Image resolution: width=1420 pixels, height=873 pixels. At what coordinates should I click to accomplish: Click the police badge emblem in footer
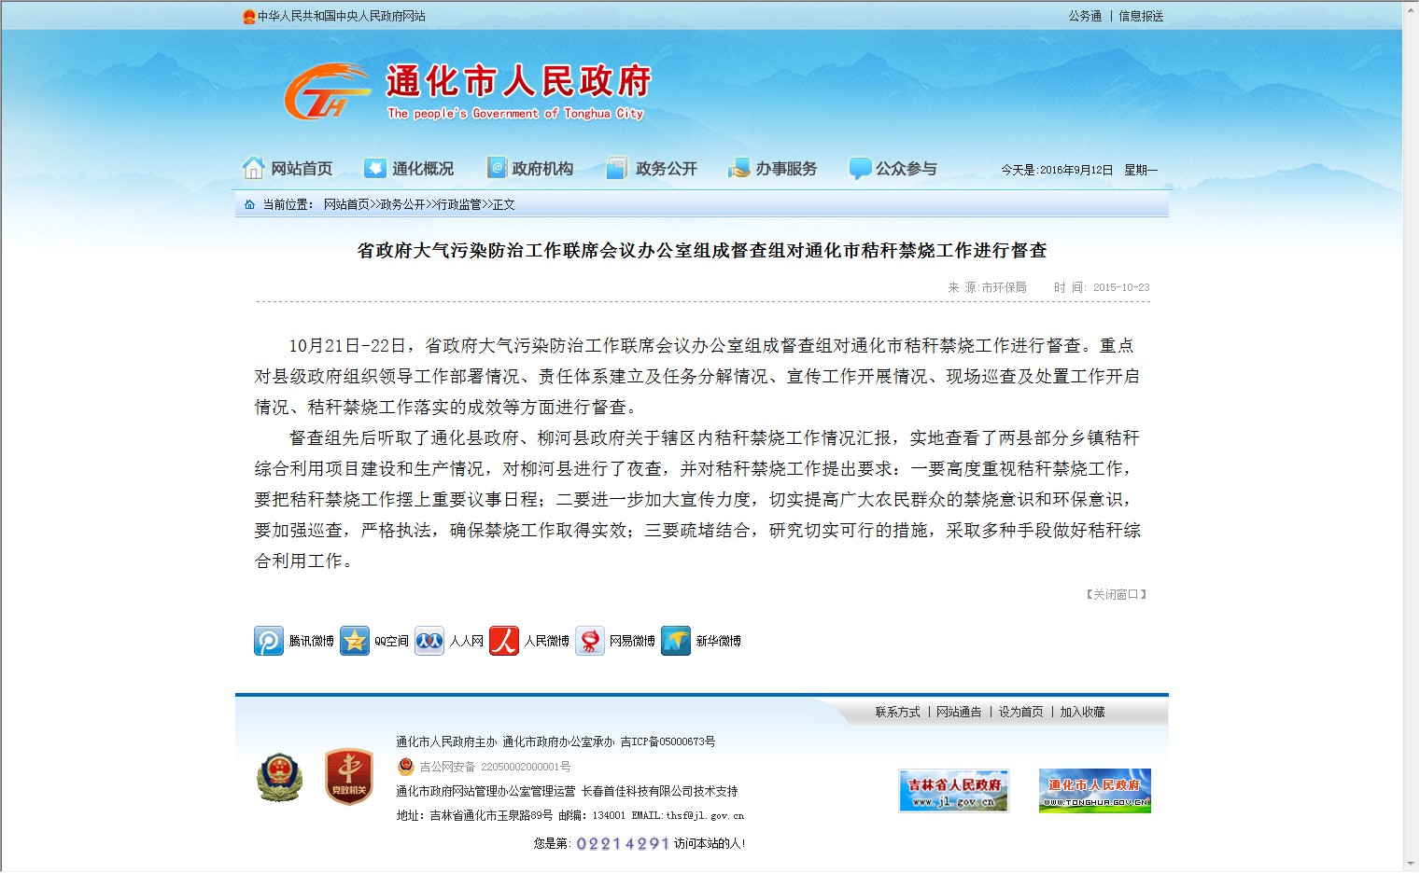tap(279, 777)
